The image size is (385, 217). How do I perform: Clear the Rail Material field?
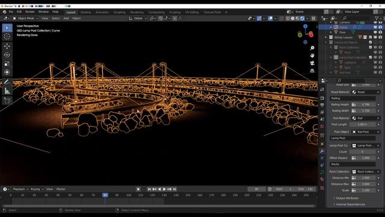(x=378, y=118)
